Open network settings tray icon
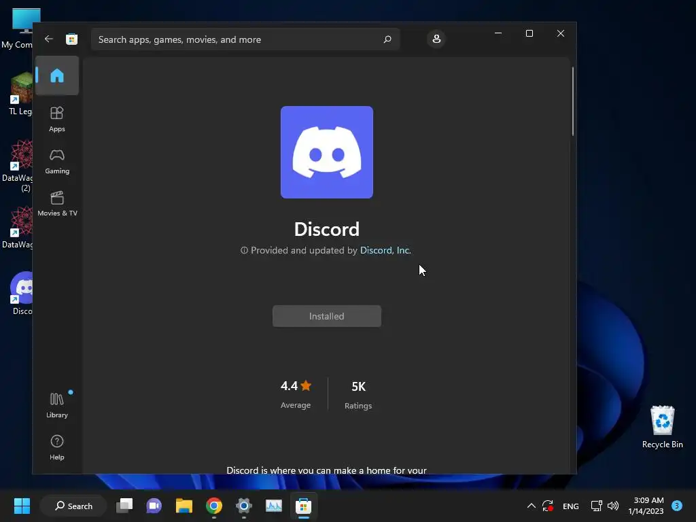Screen dimensions: 696x522 pyautogui.click(x=597, y=506)
